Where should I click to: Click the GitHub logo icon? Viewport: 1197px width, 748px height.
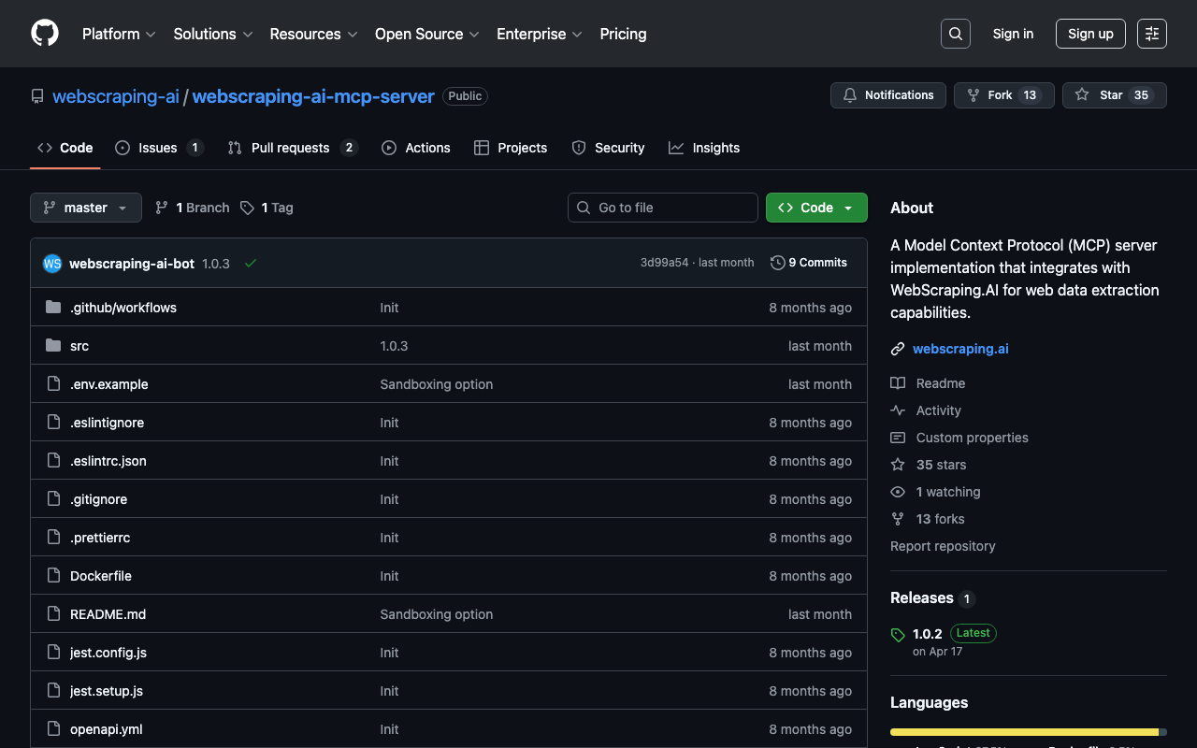click(x=45, y=34)
